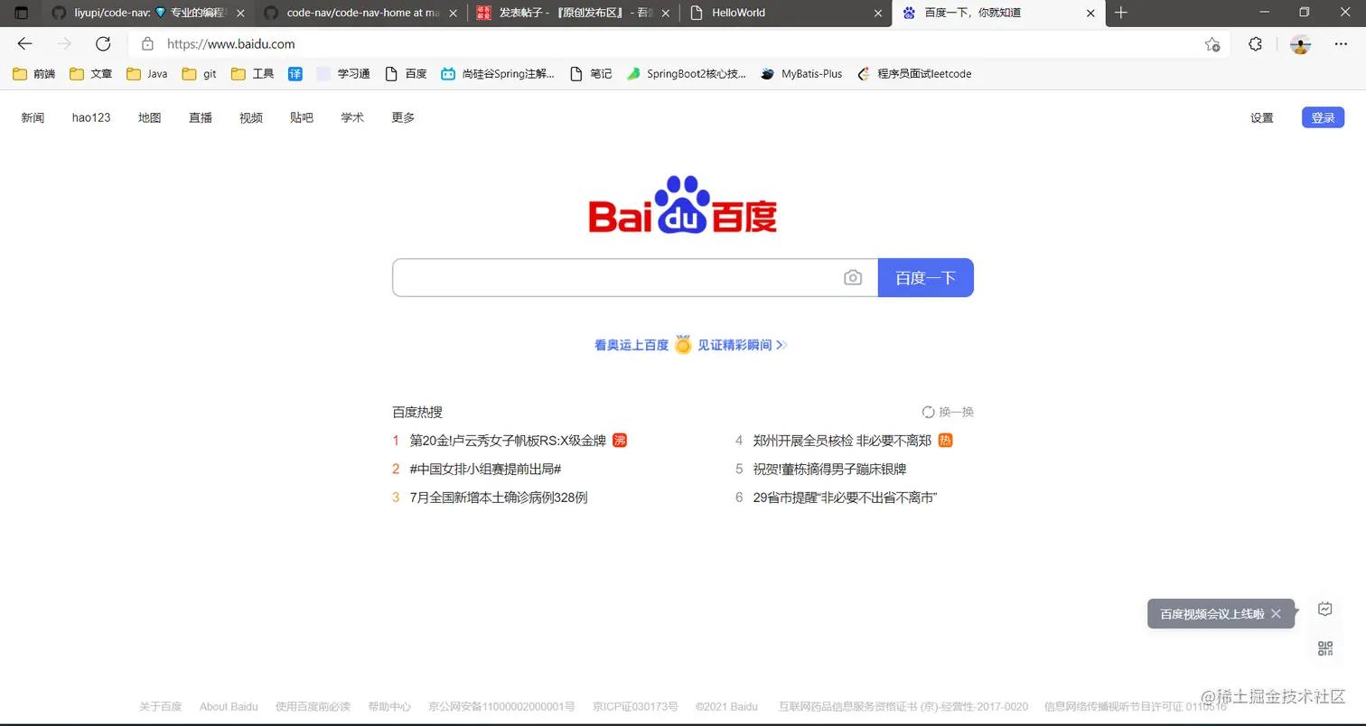Open the browser profile avatar

pyautogui.click(x=1300, y=43)
